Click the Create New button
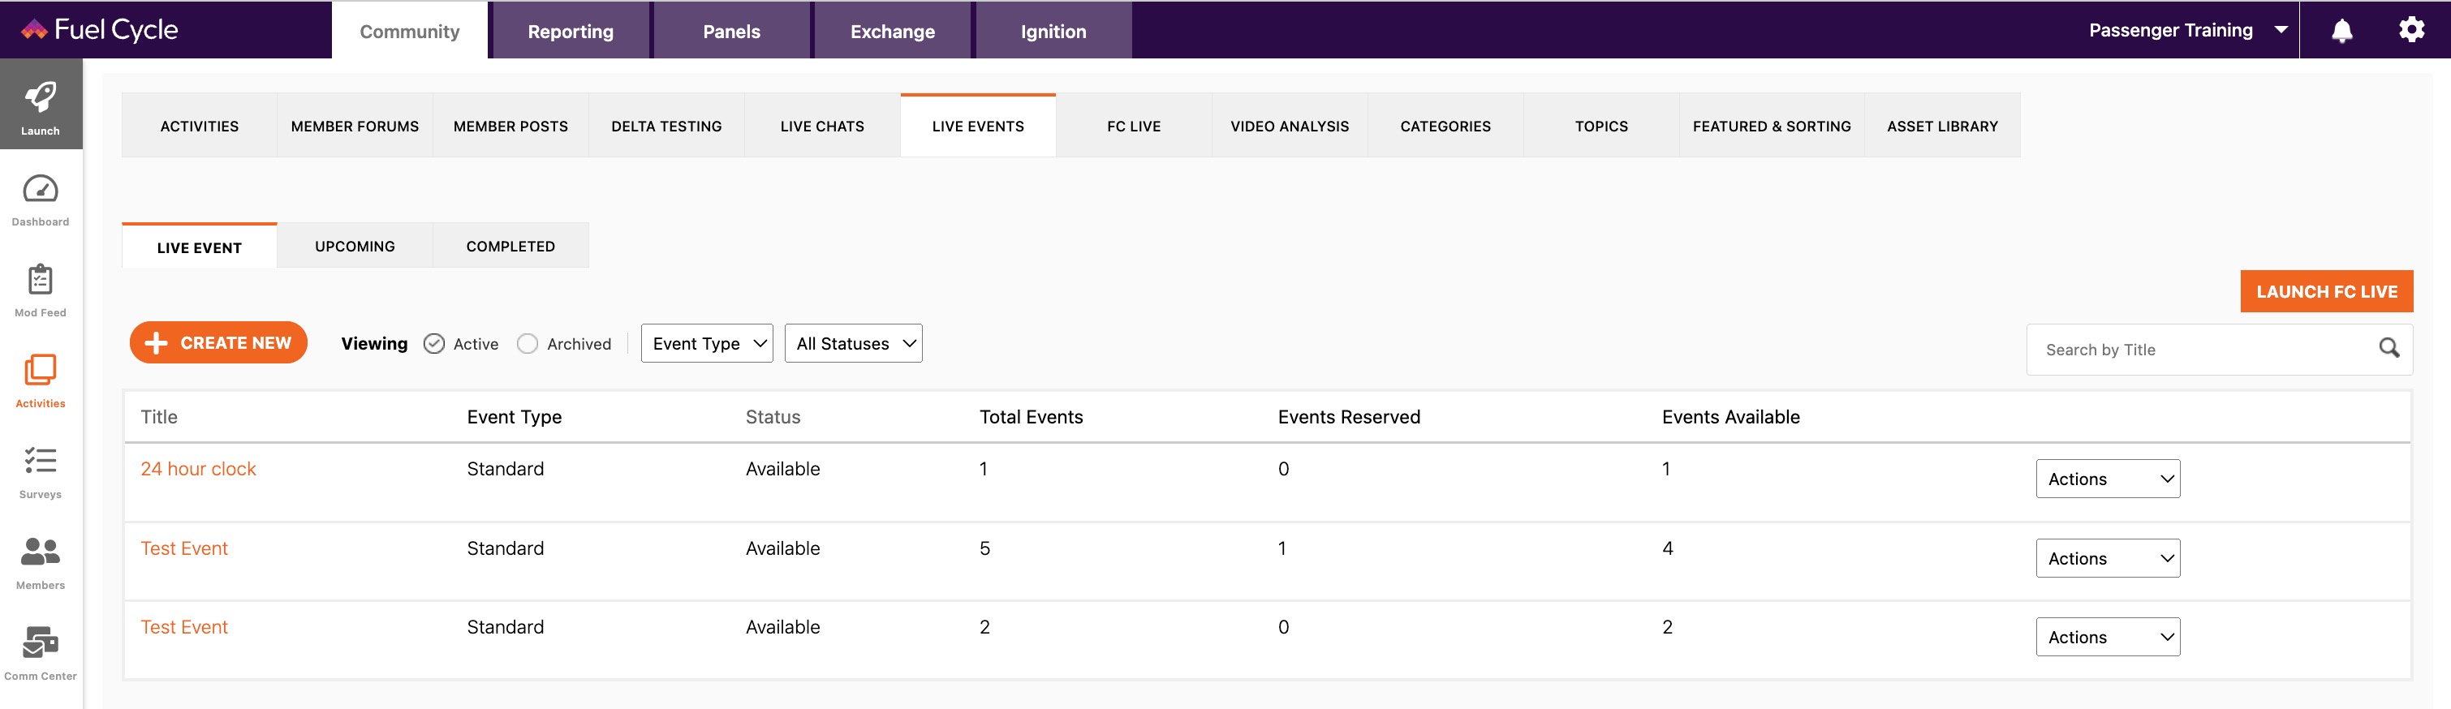The image size is (2451, 709). pos(219,342)
